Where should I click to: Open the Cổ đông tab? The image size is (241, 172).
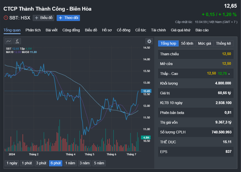point(123,30)
